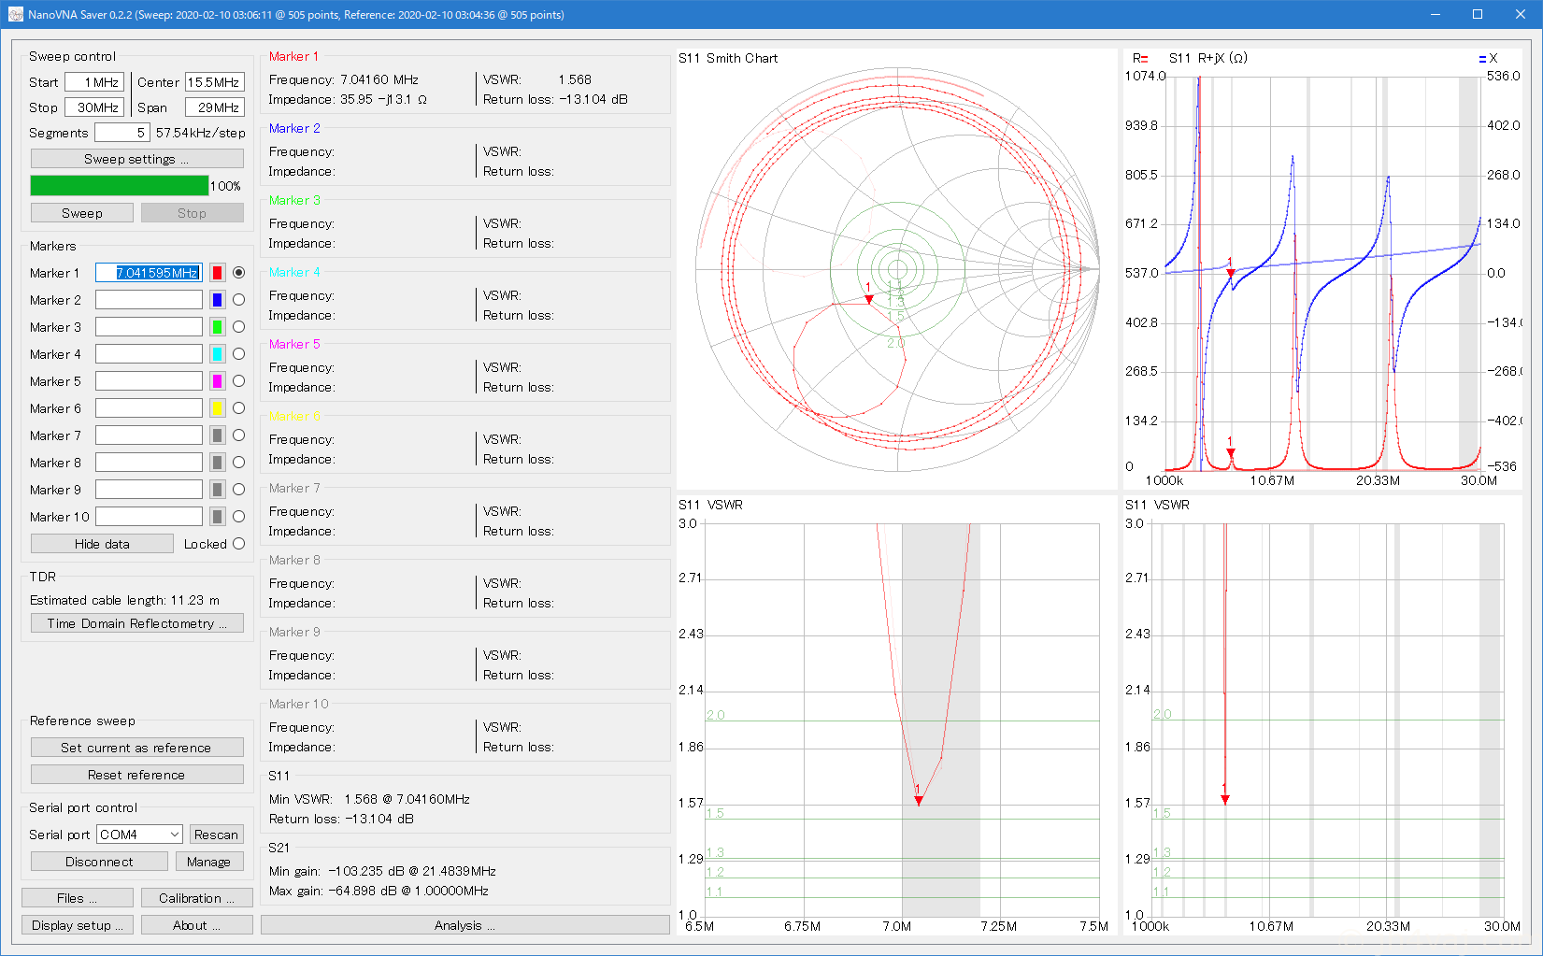Click the green sweep progress bar
1543x956 pixels.
click(120, 186)
